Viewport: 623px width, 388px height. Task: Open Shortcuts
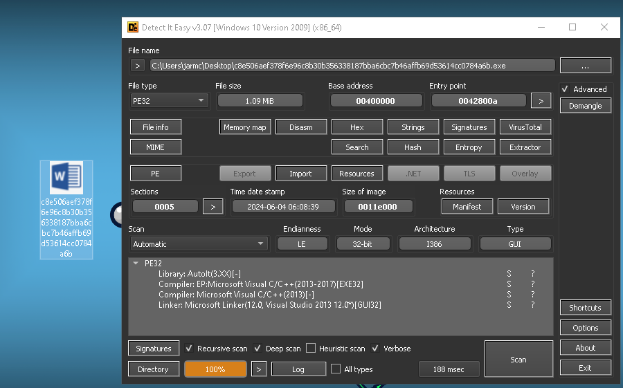[585, 307]
